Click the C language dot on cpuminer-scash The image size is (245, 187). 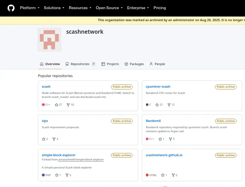point(147,104)
